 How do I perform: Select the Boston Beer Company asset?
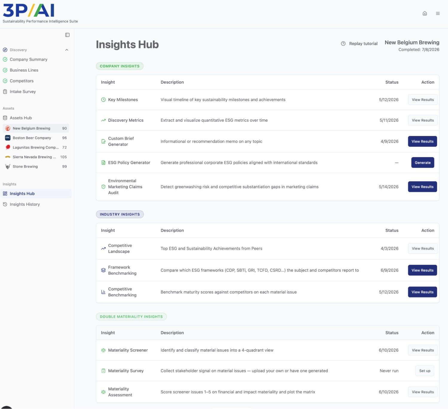click(36, 138)
